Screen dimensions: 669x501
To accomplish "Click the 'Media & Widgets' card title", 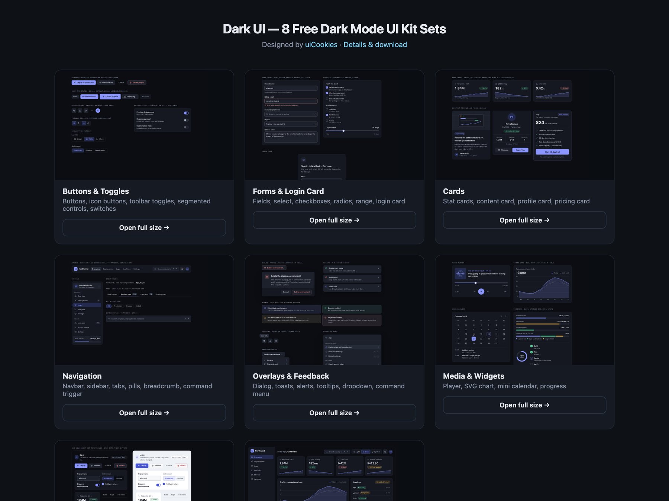I will tap(474, 376).
